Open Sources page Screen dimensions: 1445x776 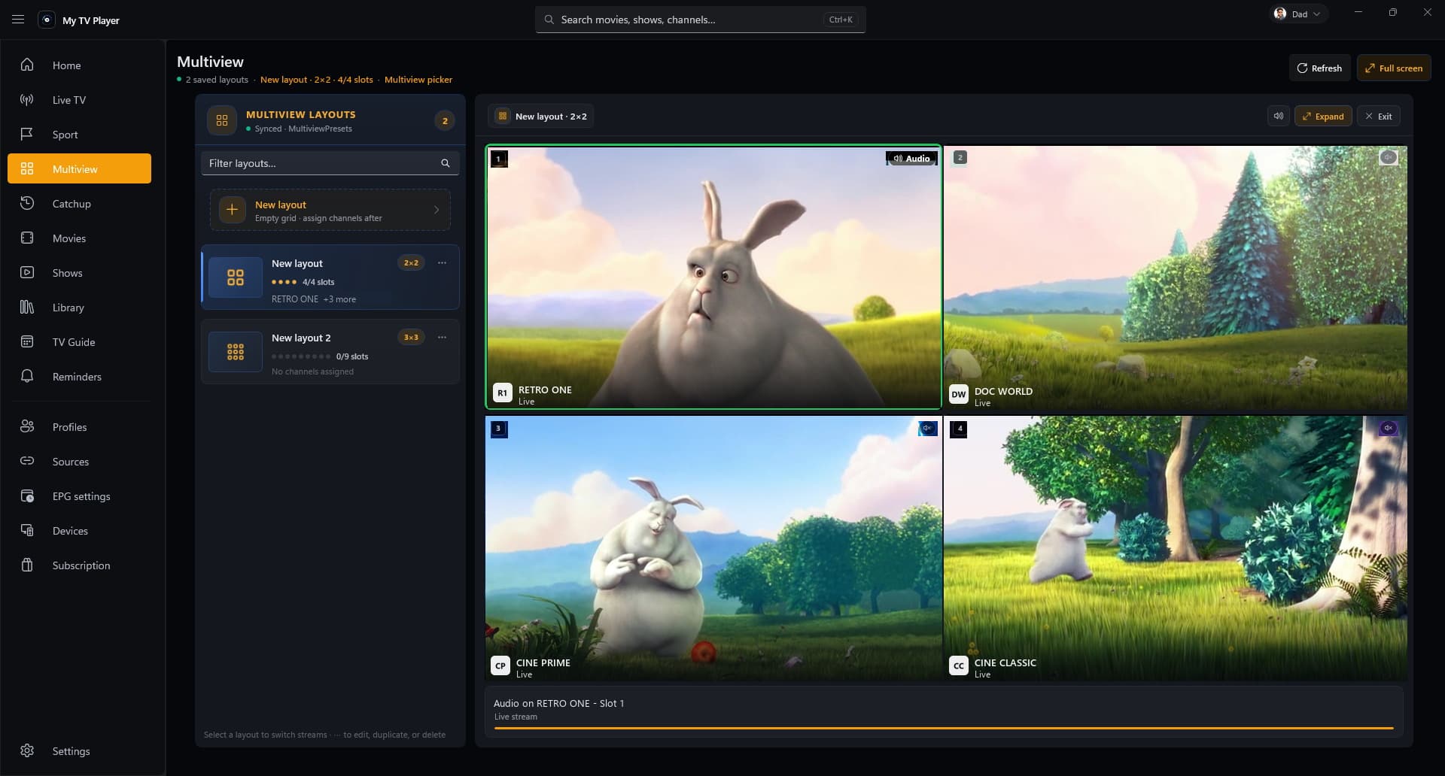79,462
